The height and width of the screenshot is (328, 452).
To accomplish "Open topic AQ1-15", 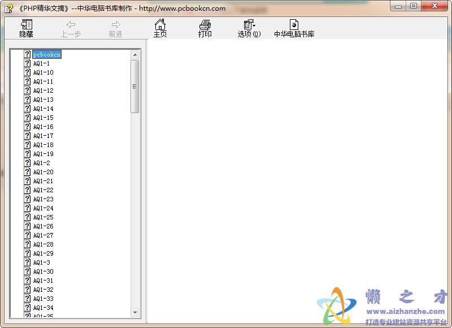I will 44,118.
